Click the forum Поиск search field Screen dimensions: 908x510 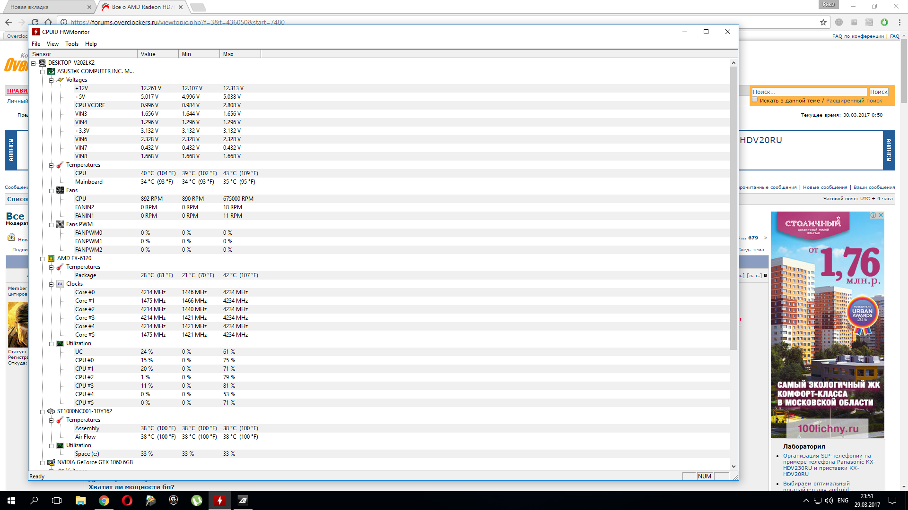tap(809, 92)
